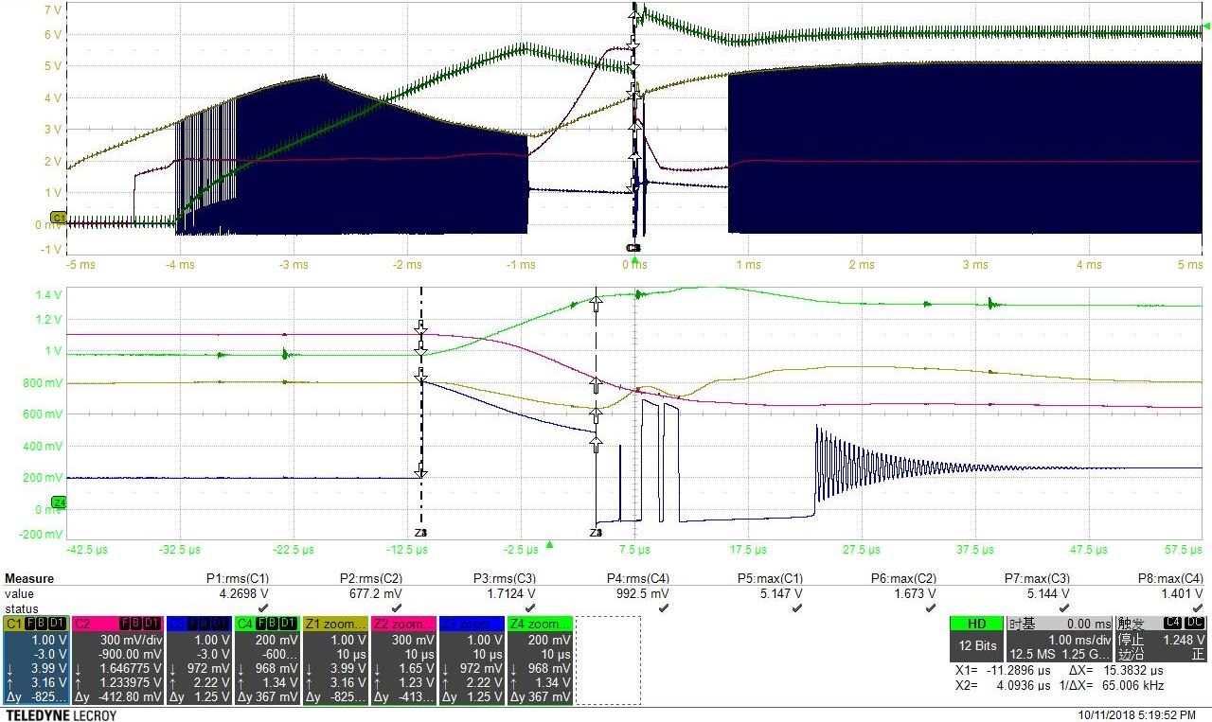Click the status checkmark under P1

[263, 608]
